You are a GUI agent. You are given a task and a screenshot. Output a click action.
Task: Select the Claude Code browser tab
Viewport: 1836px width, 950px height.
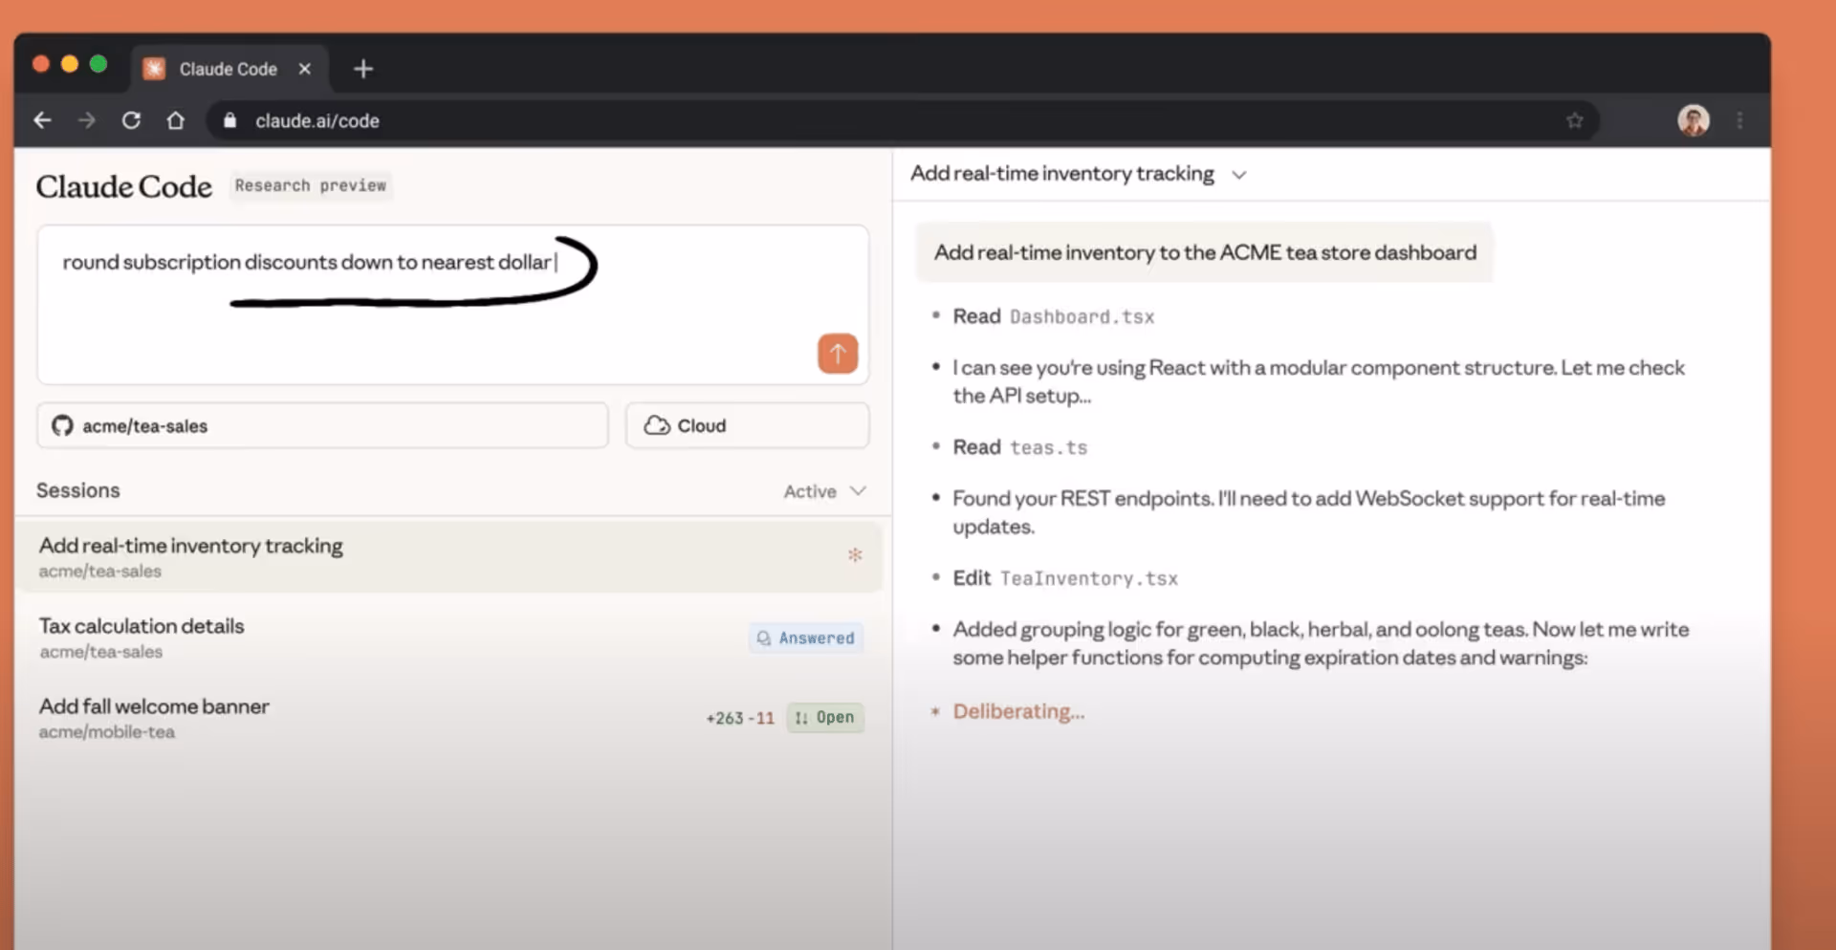tap(229, 69)
